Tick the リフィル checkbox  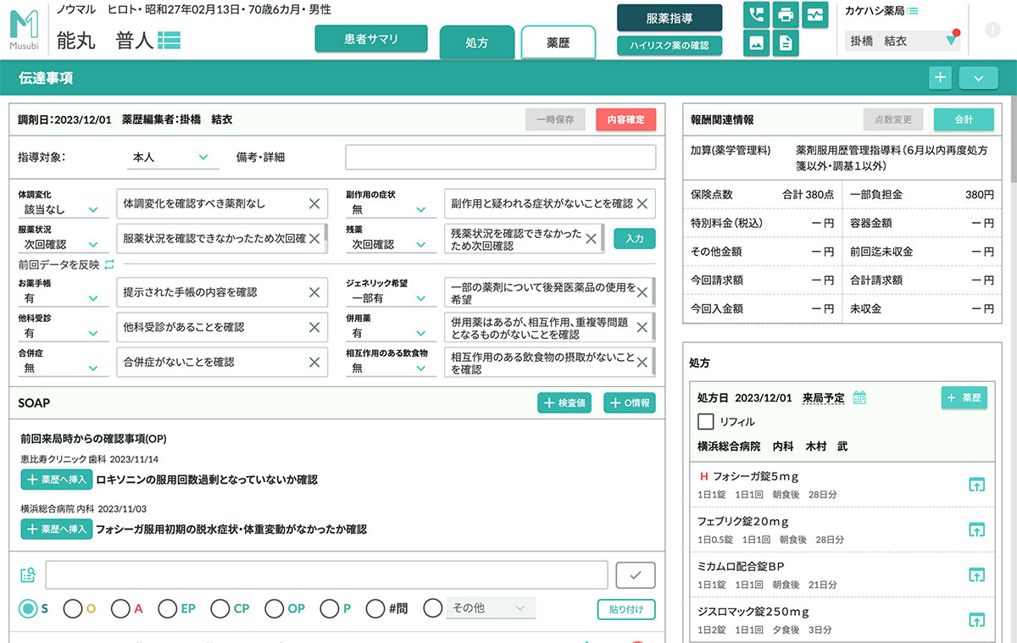(706, 421)
